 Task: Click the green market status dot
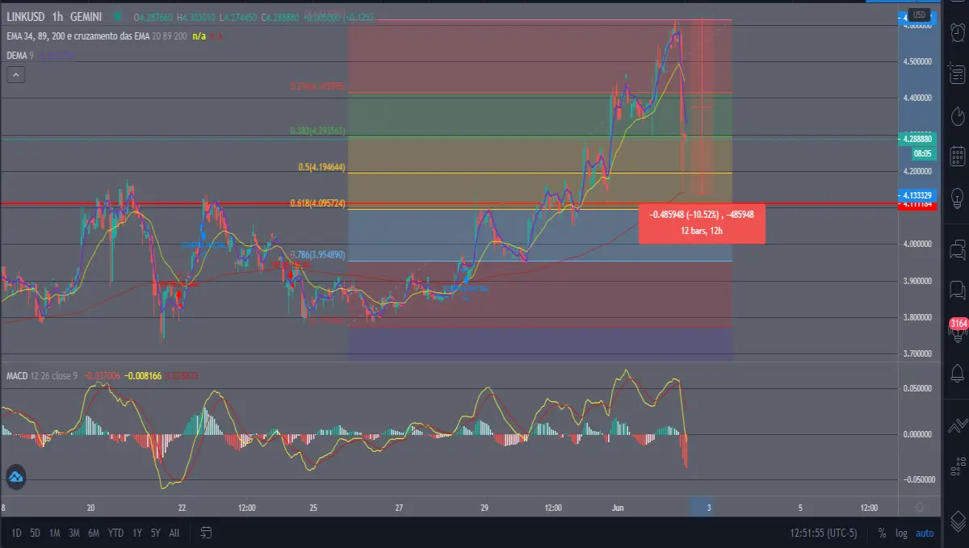point(118,16)
